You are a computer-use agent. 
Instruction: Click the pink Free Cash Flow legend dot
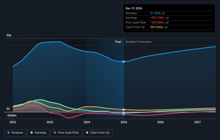[55, 133]
